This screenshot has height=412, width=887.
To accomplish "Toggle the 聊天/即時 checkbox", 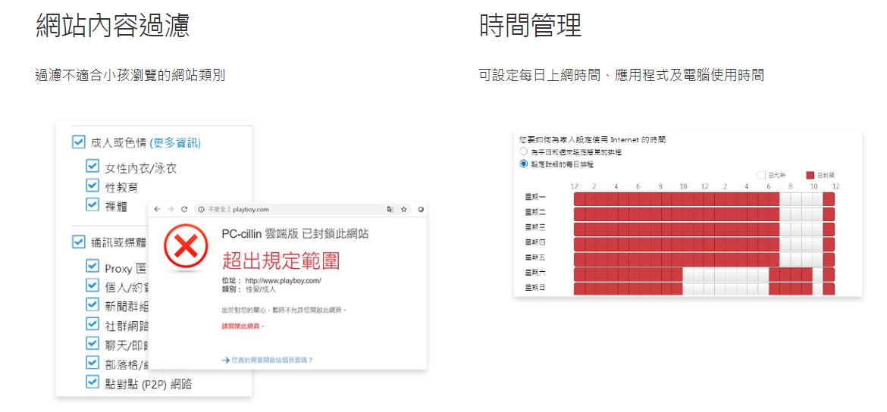I will (x=92, y=343).
